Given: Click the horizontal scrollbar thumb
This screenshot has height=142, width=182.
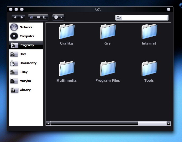Looking at the screenshot, I should click(94, 123).
